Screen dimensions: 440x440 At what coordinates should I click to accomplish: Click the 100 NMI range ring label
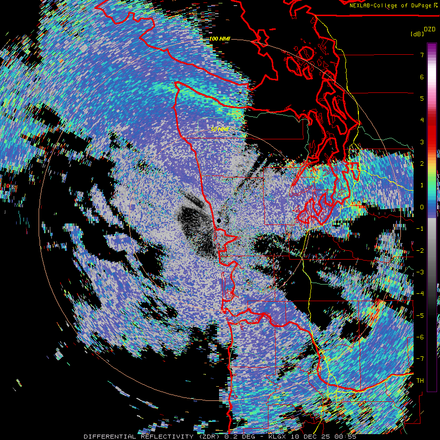point(220,39)
